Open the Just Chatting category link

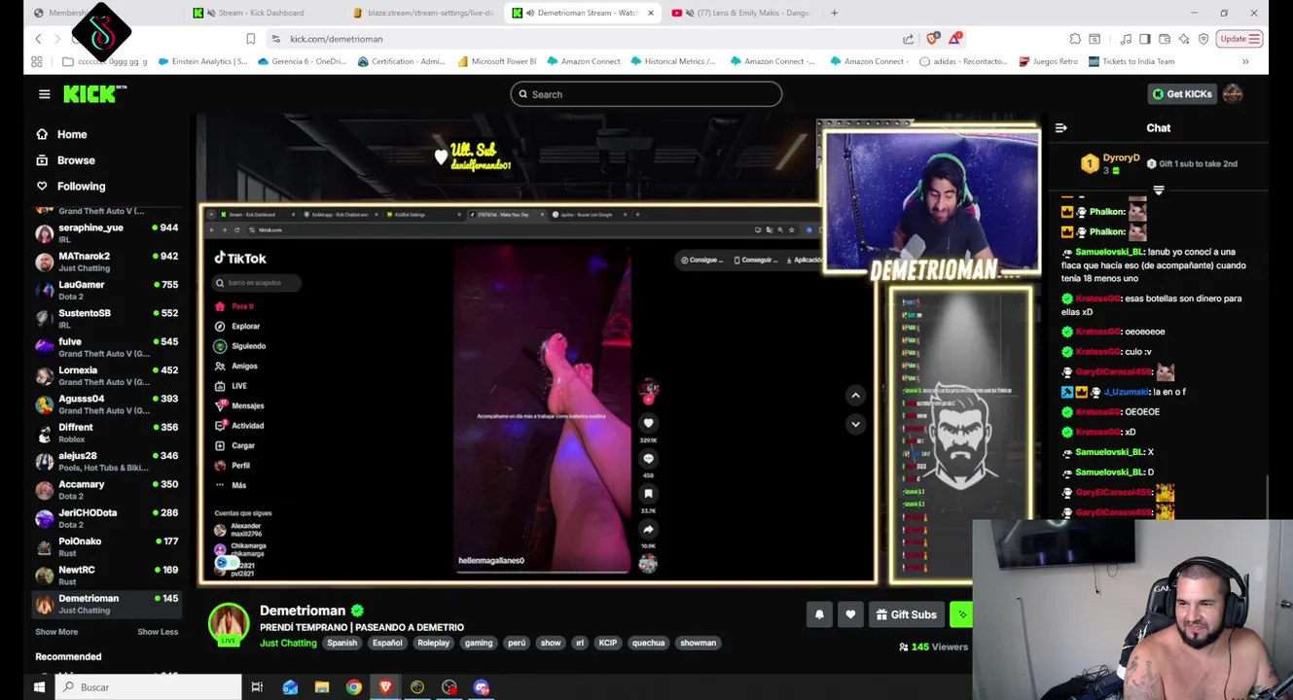pos(288,644)
